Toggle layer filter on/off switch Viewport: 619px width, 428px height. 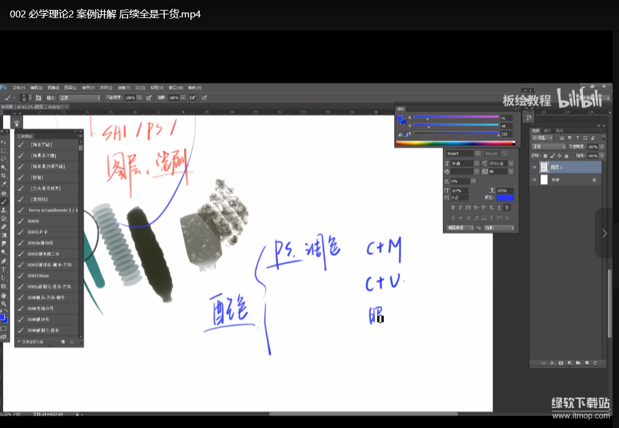(x=603, y=138)
